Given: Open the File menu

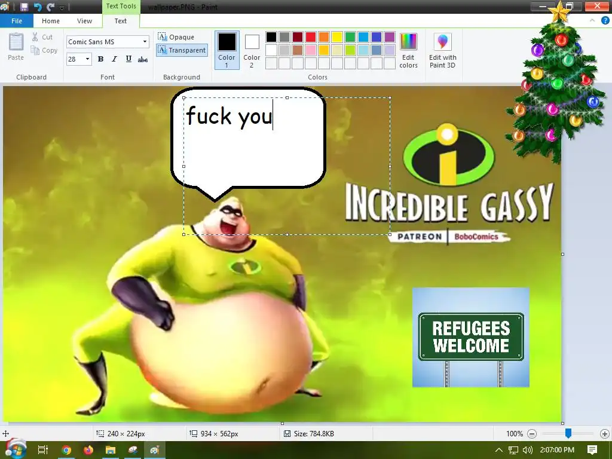Looking at the screenshot, I should (x=16, y=21).
